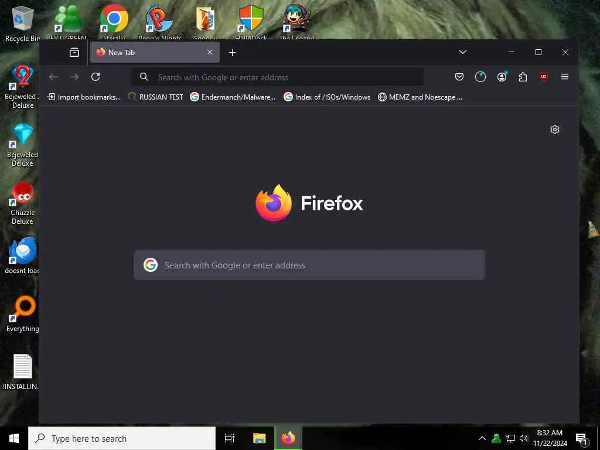Open the volume speaker tray icon

pyautogui.click(x=524, y=438)
